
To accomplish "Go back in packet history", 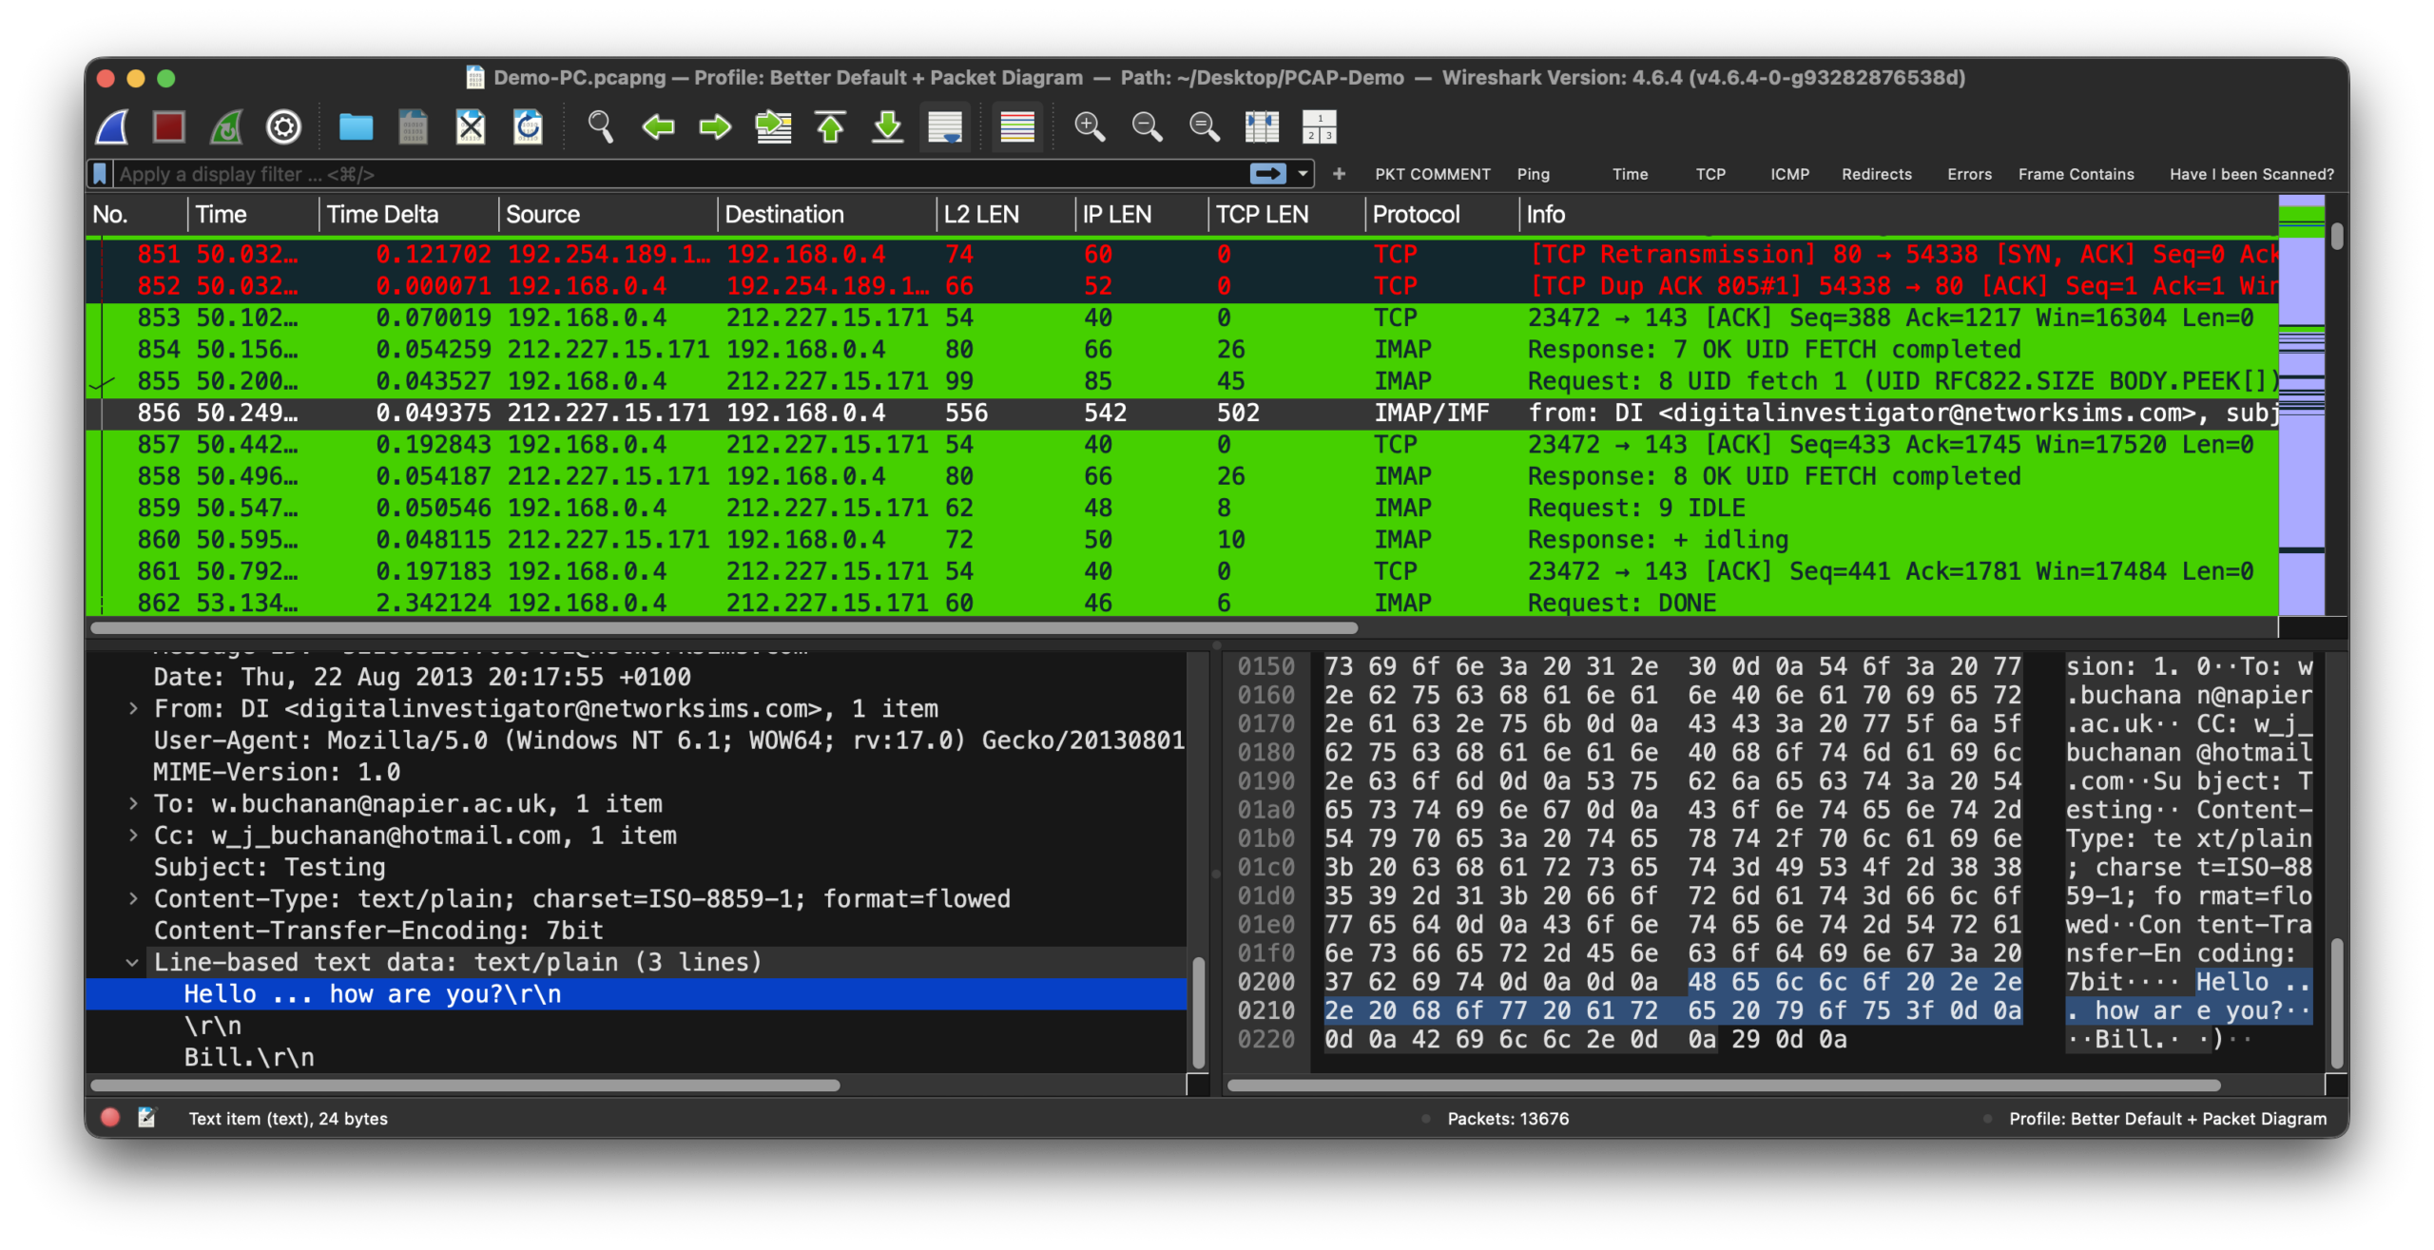I will click(x=657, y=126).
